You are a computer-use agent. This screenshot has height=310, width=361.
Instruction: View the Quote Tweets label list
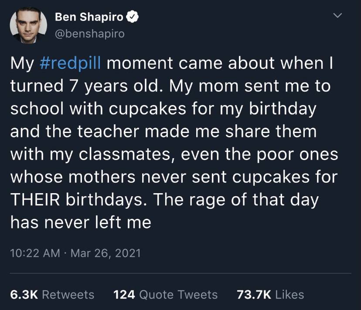(179, 295)
